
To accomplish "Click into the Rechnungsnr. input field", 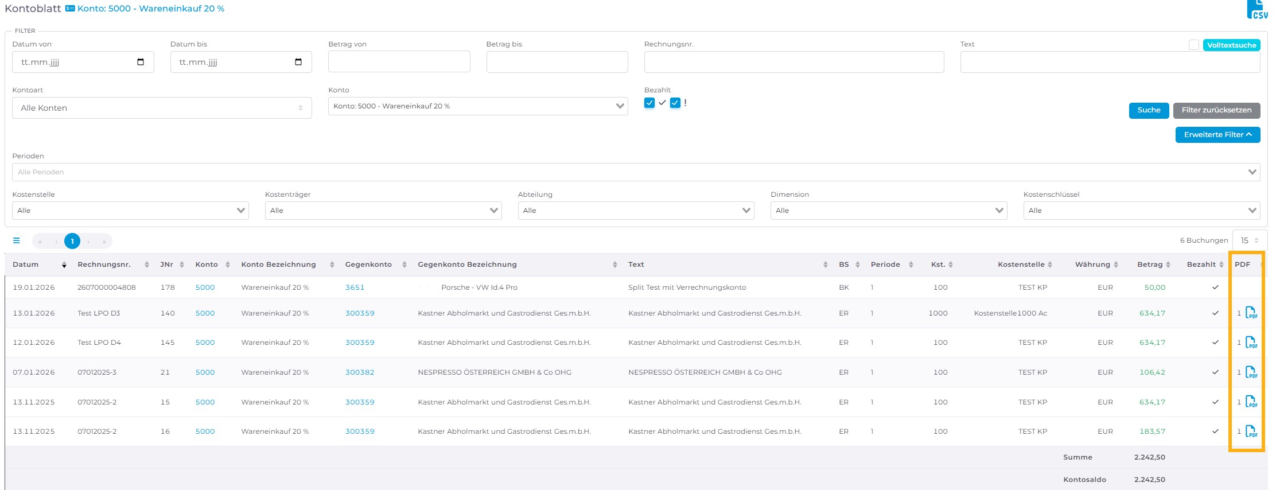I will point(793,62).
